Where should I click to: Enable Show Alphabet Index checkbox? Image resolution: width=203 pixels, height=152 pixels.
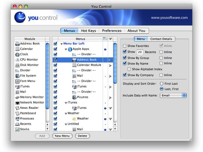click(x=129, y=69)
